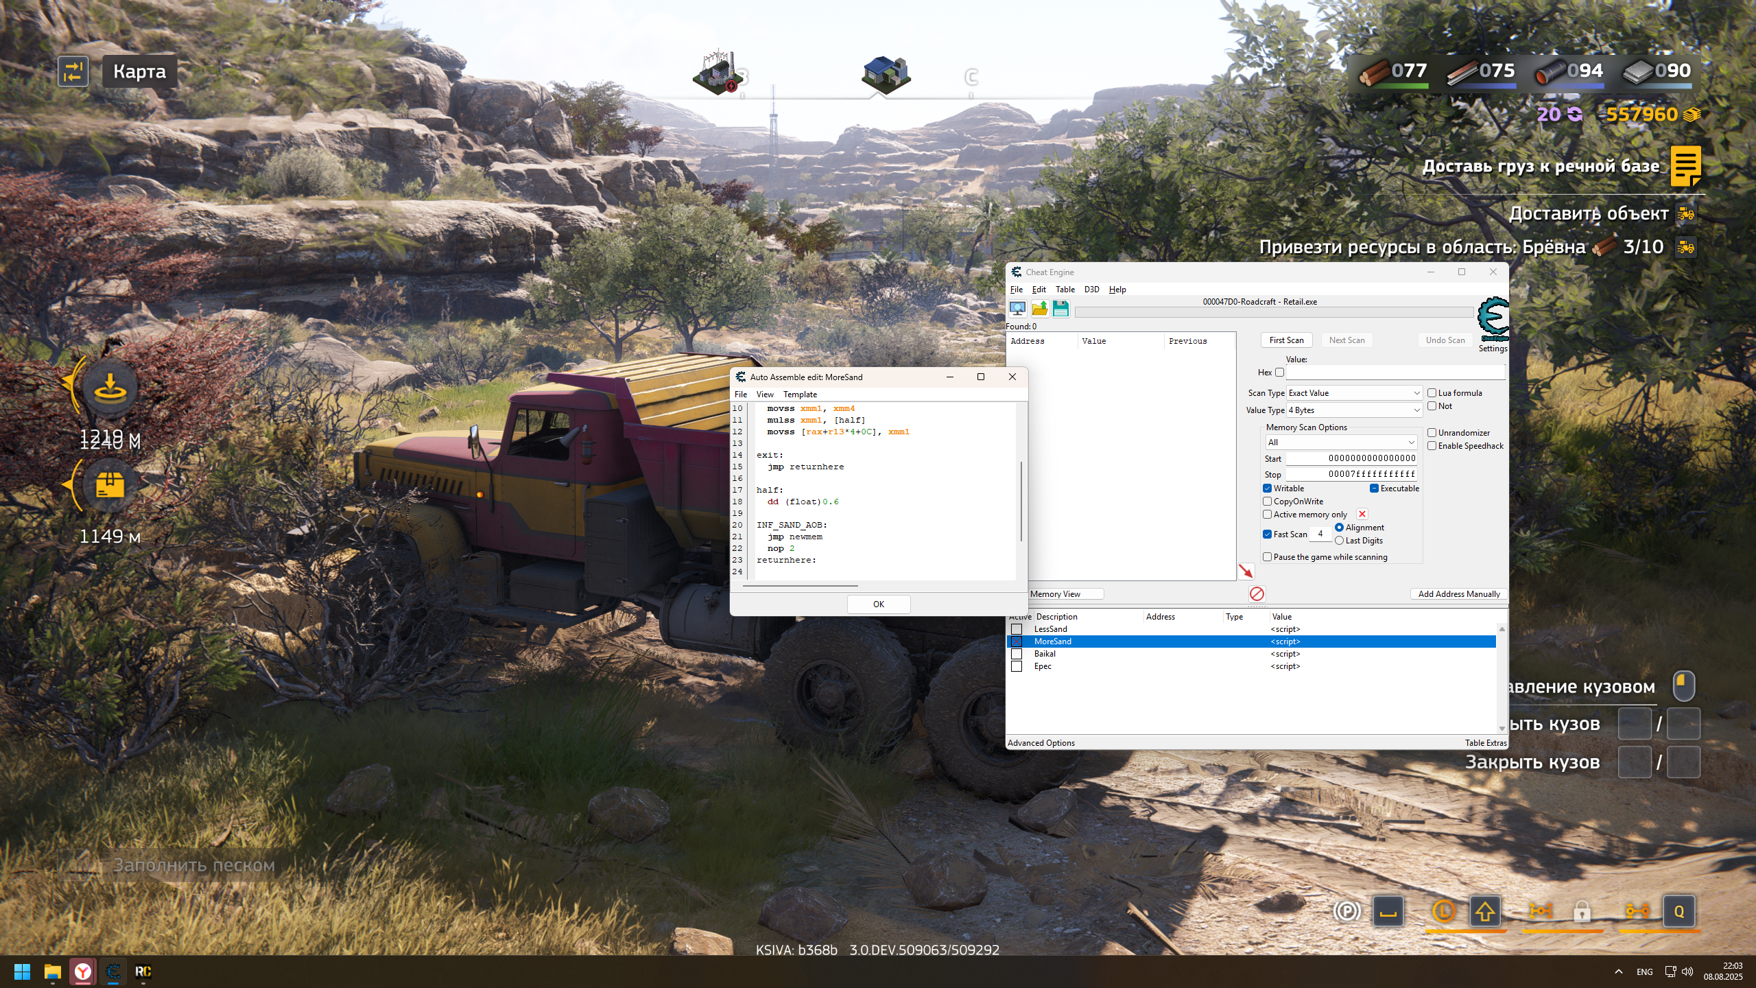Open the Template menu in Auto Assemble

(x=800, y=395)
